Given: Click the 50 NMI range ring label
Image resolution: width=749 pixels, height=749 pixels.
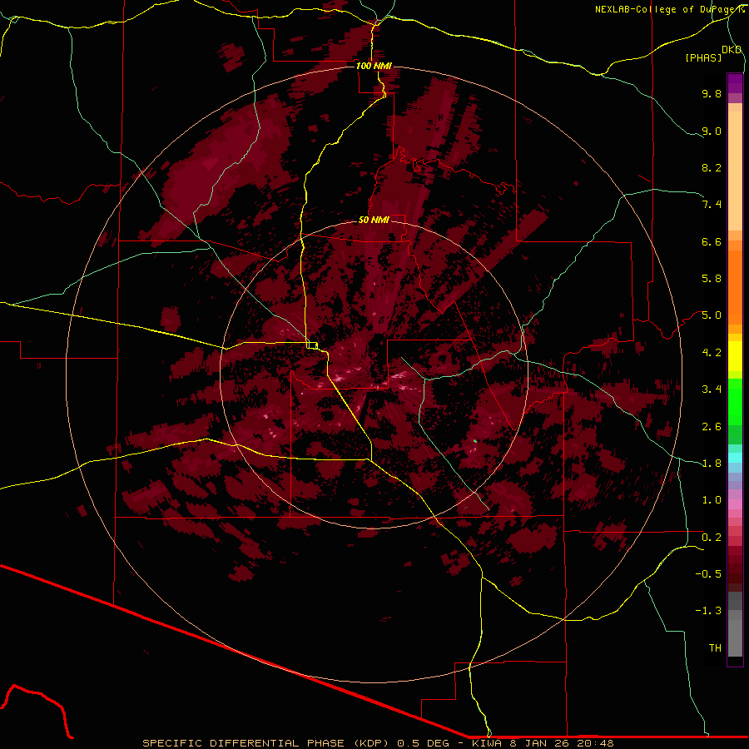Looking at the screenshot, I should (374, 220).
